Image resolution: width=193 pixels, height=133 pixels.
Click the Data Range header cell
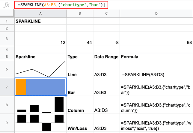pos(106,57)
